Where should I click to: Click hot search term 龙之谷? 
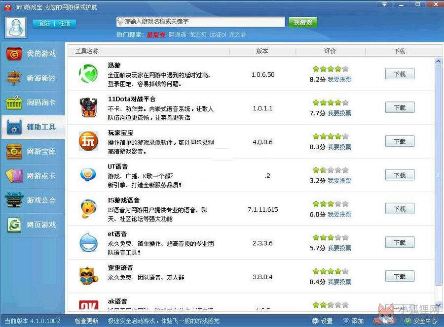pyautogui.click(x=238, y=35)
